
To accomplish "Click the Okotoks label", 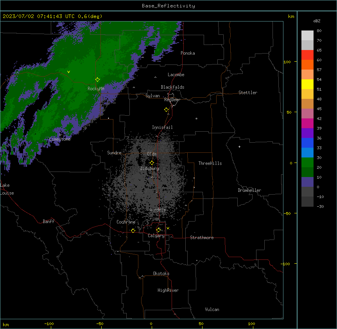I will 161,274.
